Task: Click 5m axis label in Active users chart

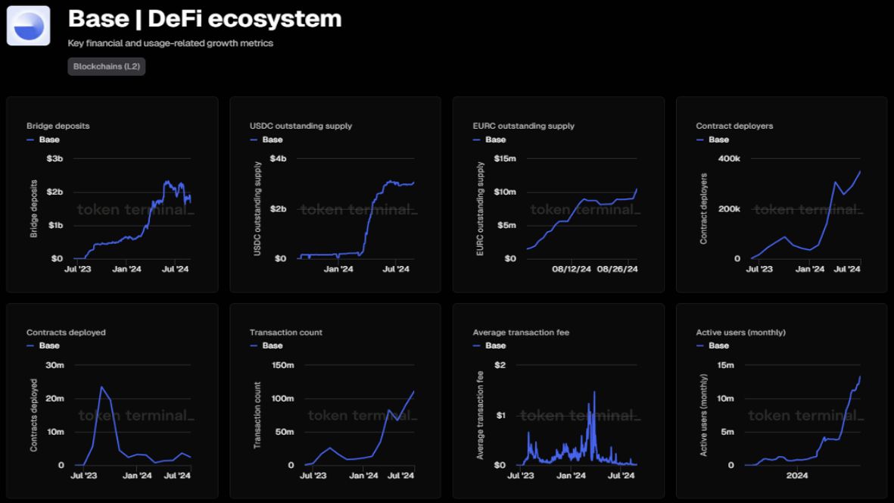Action: pos(727,433)
